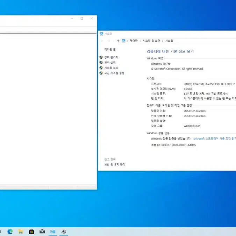236x236 pixels.
Task: Go to 제어판 홈 (Control Panel Home)
Action: point(110,49)
